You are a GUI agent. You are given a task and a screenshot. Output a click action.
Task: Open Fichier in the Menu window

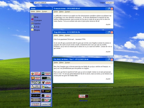tap(33, 11)
